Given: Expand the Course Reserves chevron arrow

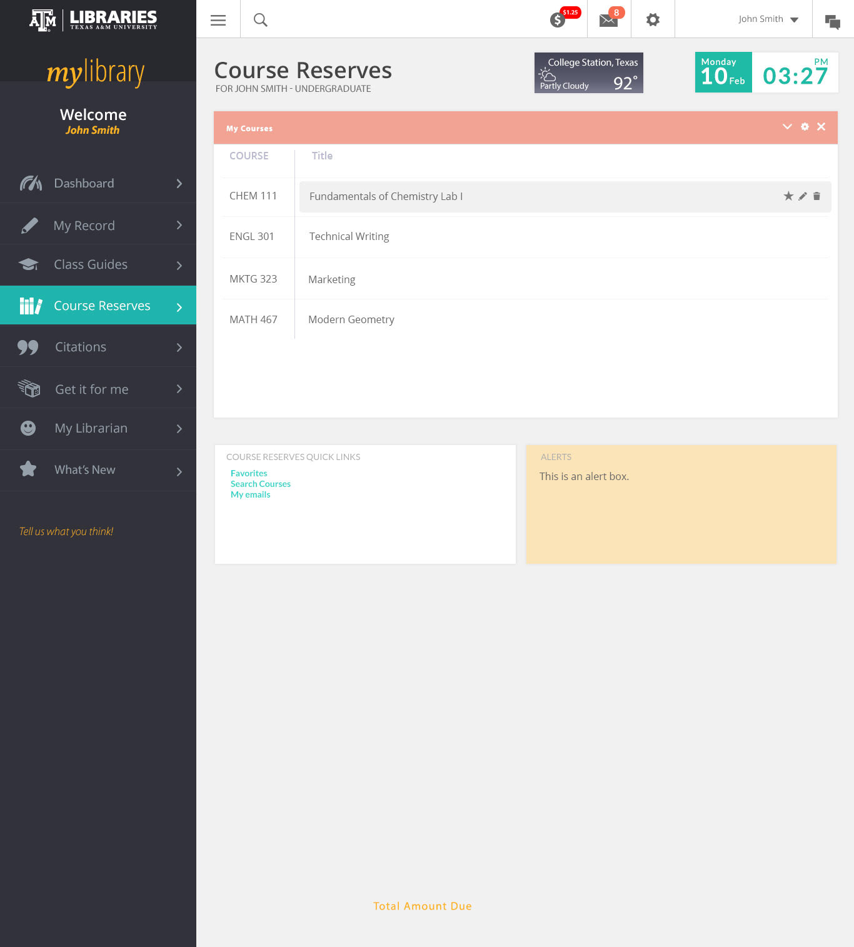Looking at the screenshot, I should click(x=179, y=307).
